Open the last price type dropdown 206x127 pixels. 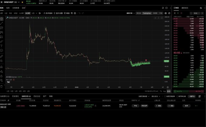click(131, 13)
